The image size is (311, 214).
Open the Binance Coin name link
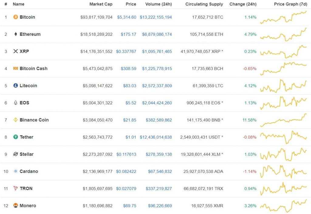coord(34,120)
